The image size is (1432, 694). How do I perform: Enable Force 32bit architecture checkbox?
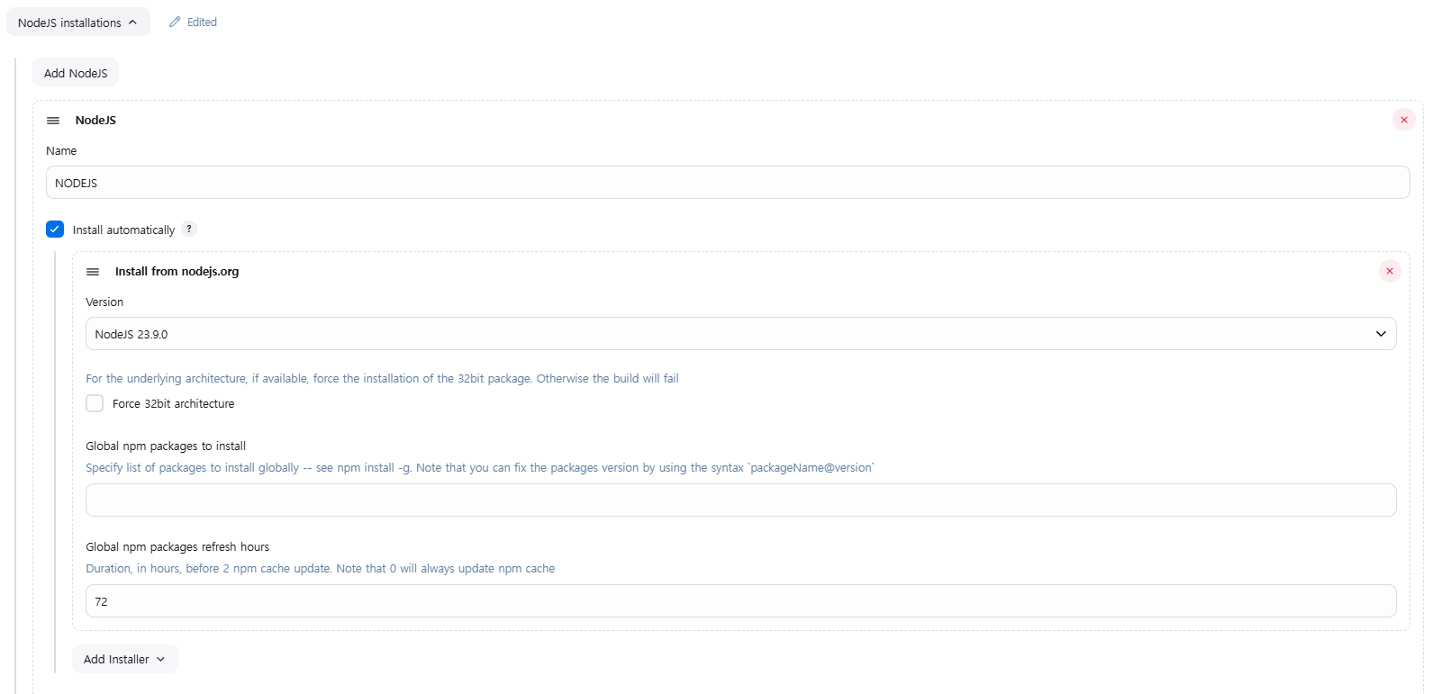point(95,403)
